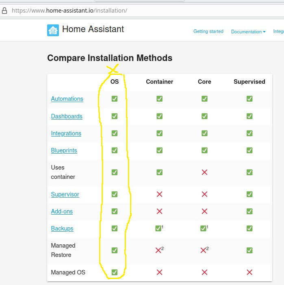
Task: Click the red cross for Add-ons under Container
Action: point(159,211)
